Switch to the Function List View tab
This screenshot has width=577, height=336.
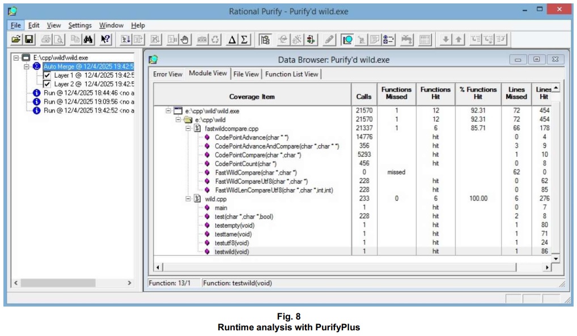click(x=291, y=74)
